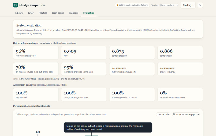216x136 pixels.
Task: Open the Demo student dropdown
Action: coord(169,5)
